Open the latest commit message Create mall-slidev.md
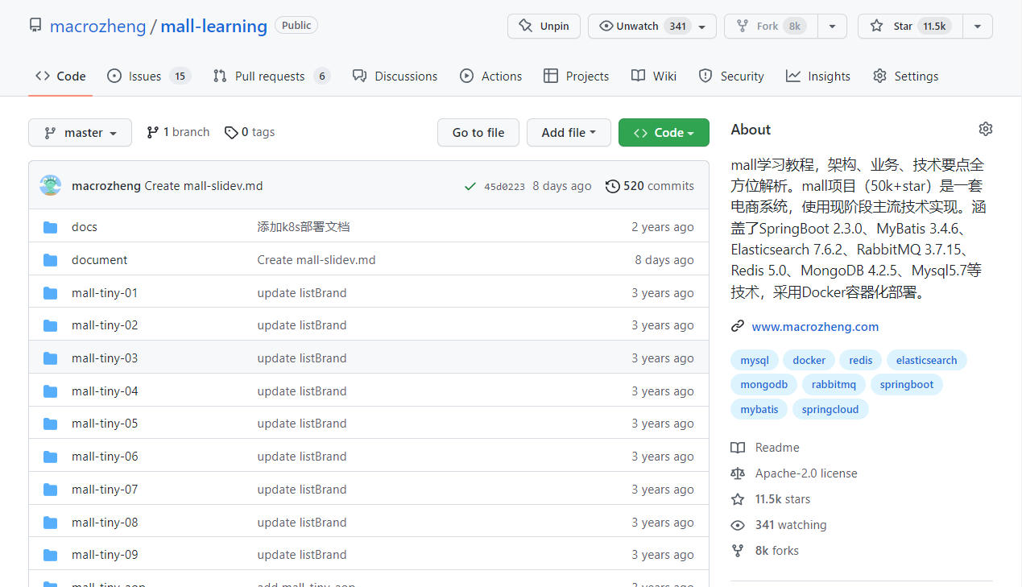The image size is (1022, 587). pos(204,186)
